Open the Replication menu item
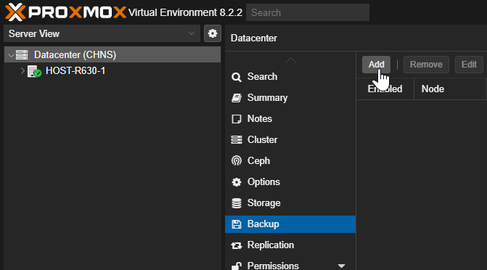Viewport: 487px width, 270px height. [x=290, y=245]
